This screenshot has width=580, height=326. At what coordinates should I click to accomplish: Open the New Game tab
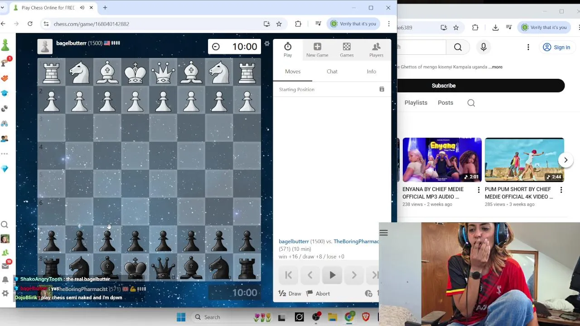click(x=317, y=49)
